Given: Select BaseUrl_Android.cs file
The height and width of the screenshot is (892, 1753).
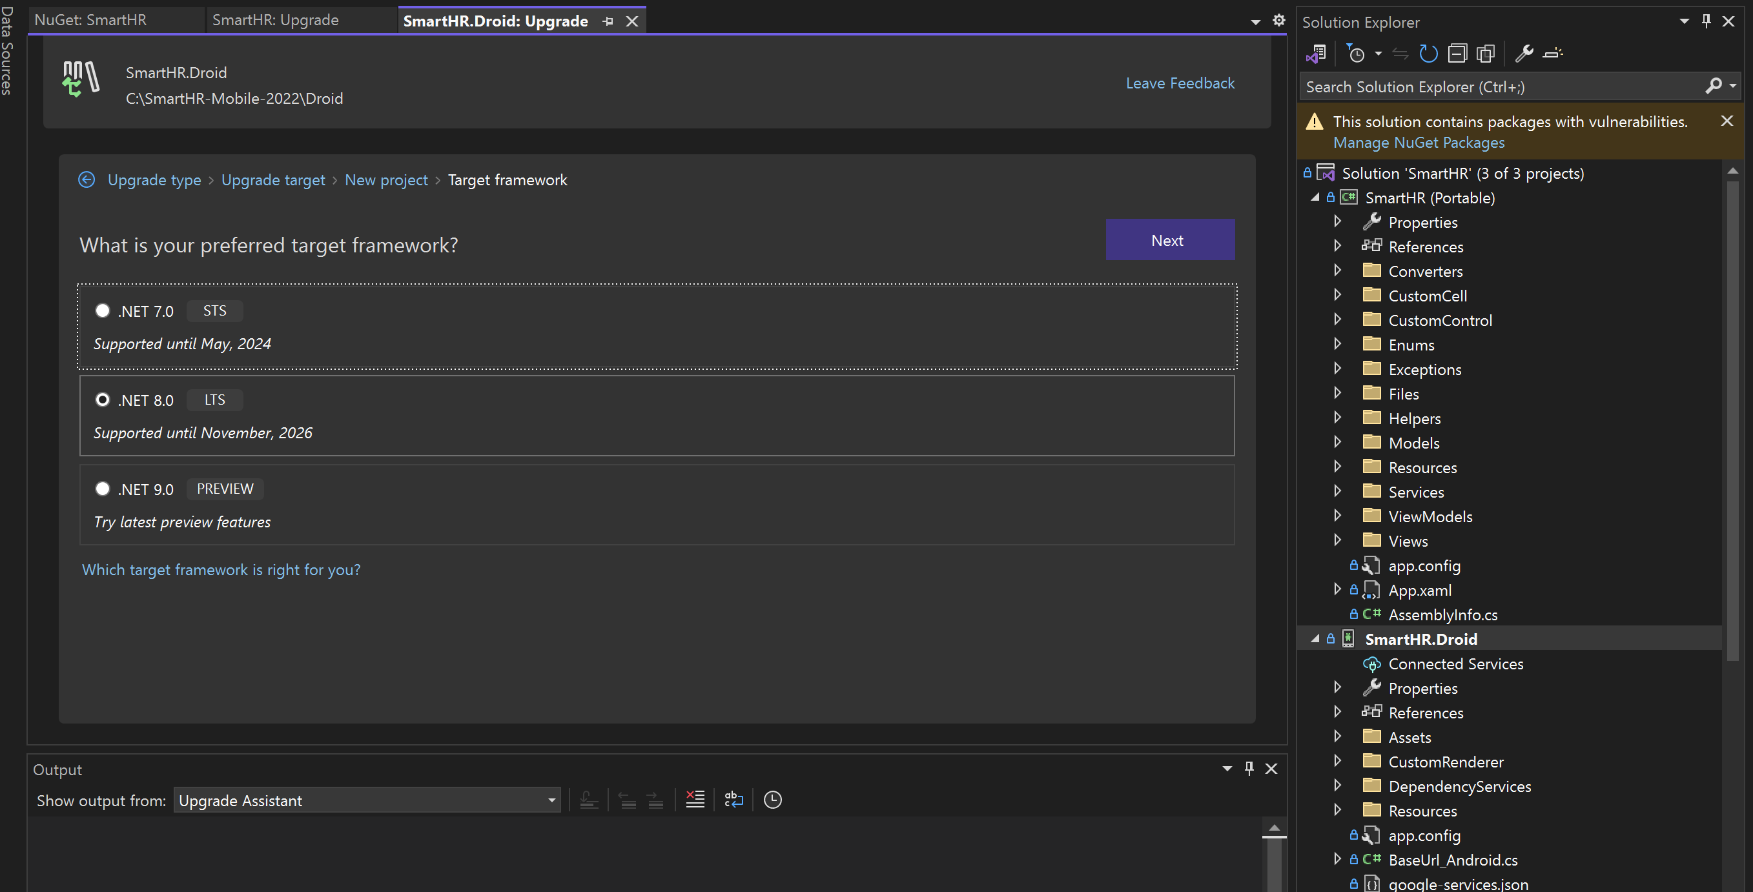Looking at the screenshot, I should point(1453,860).
